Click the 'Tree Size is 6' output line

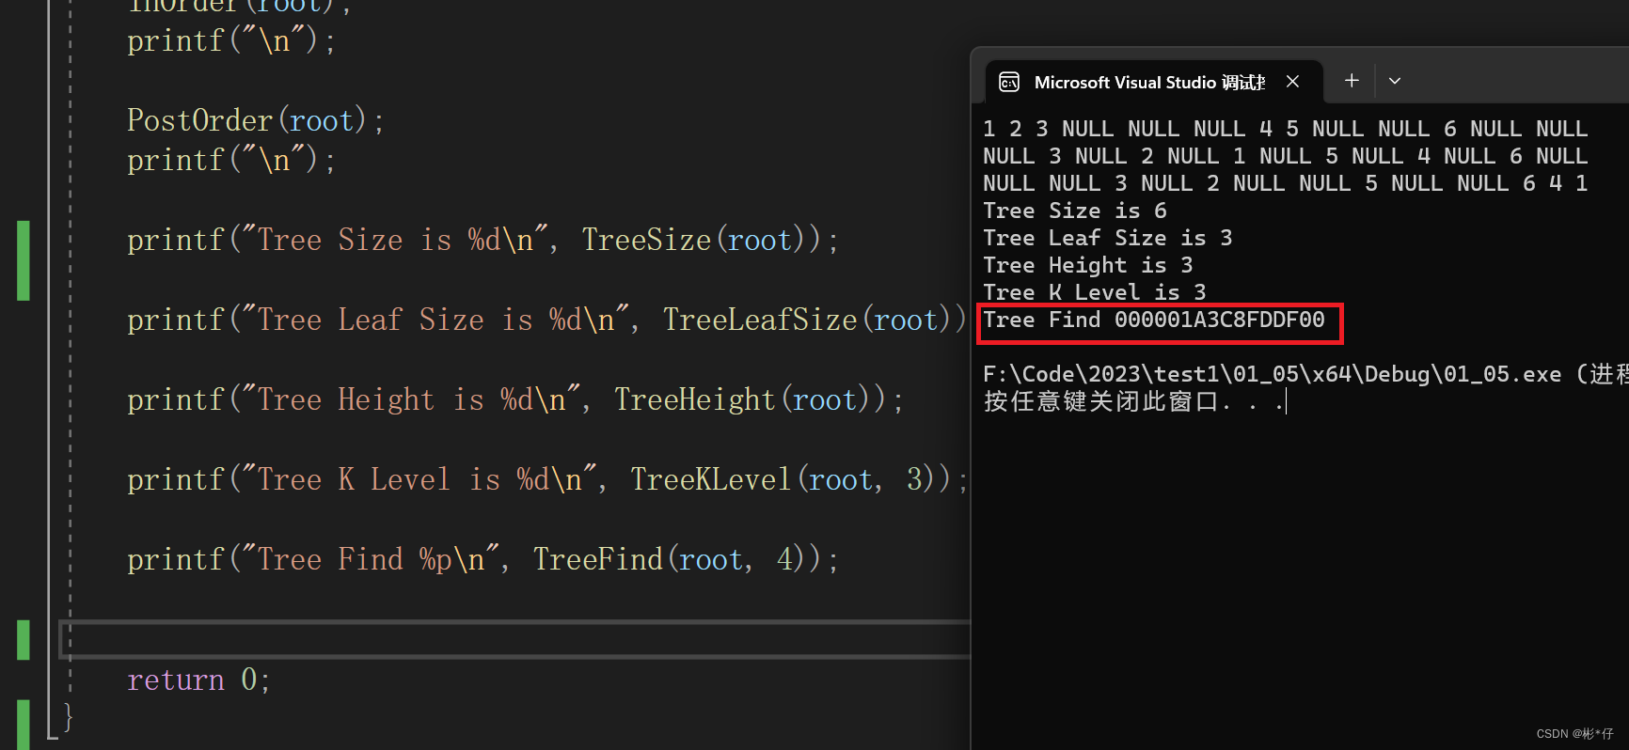tap(1075, 211)
